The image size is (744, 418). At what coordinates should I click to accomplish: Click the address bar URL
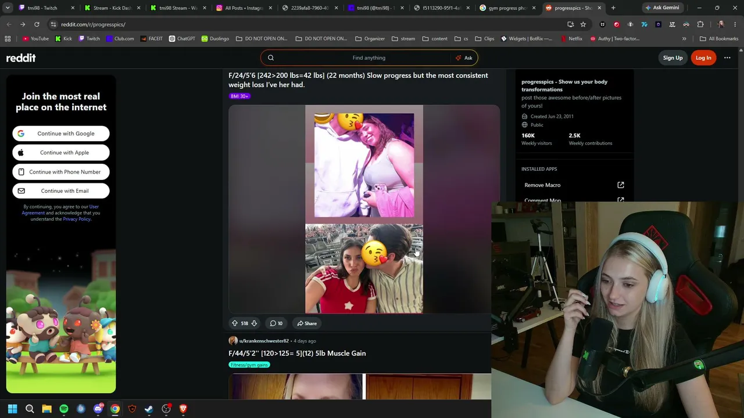click(93, 24)
